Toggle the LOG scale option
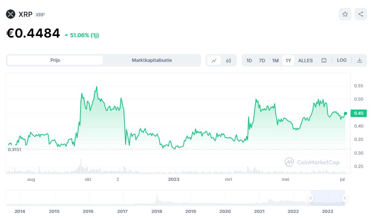The height and width of the screenshot is (218, 373). [x=342, y=60]
